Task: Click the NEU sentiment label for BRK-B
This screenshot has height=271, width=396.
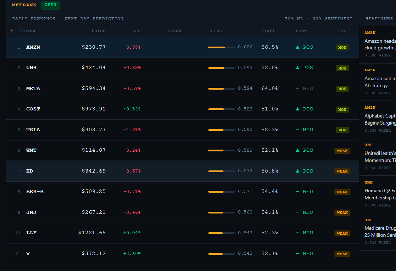Action: (308, 192)
